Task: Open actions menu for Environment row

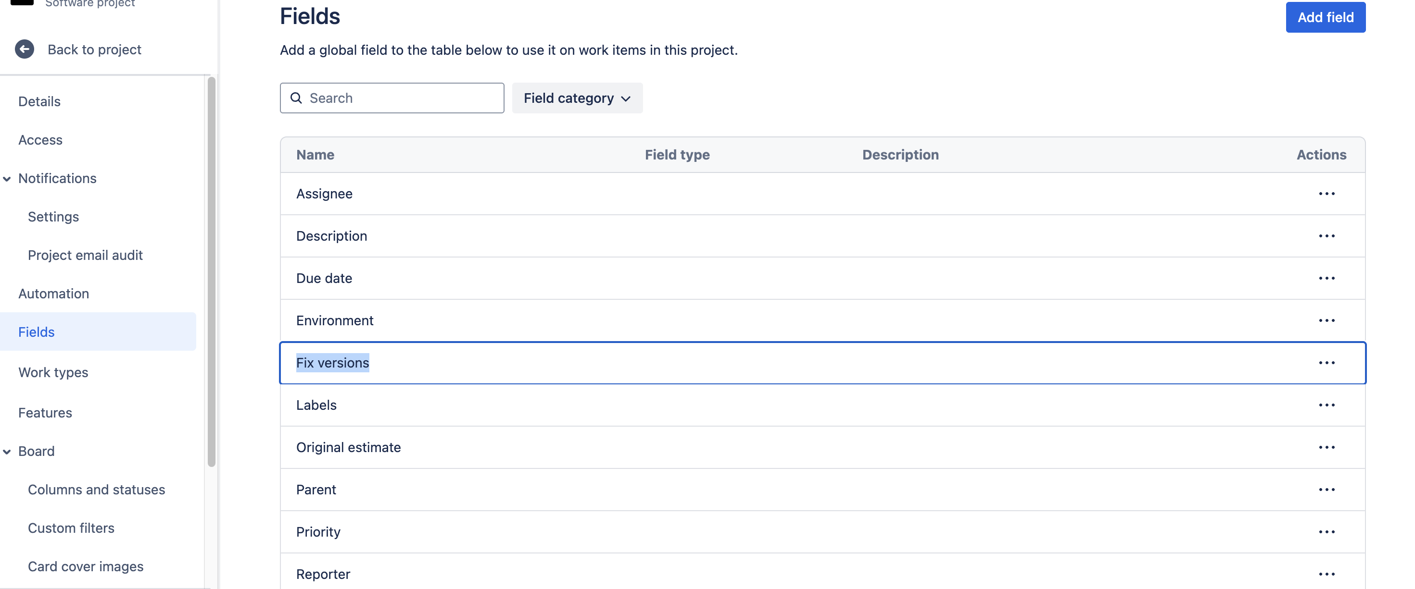Action: click(x=1326, y=320)
